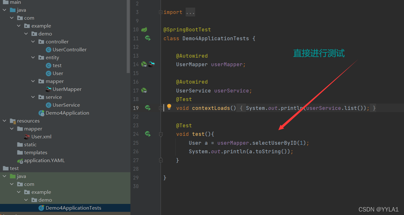Open application.YAML in the project tree
This screenshot has height=215, width=404.
point(44,161)
